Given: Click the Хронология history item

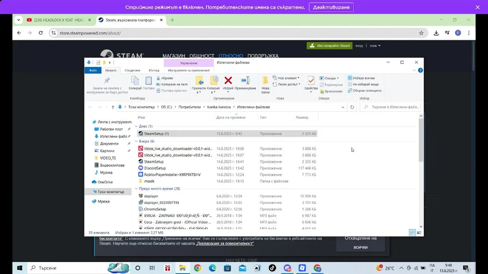Looking at the screenshot, I should point(331,91).
